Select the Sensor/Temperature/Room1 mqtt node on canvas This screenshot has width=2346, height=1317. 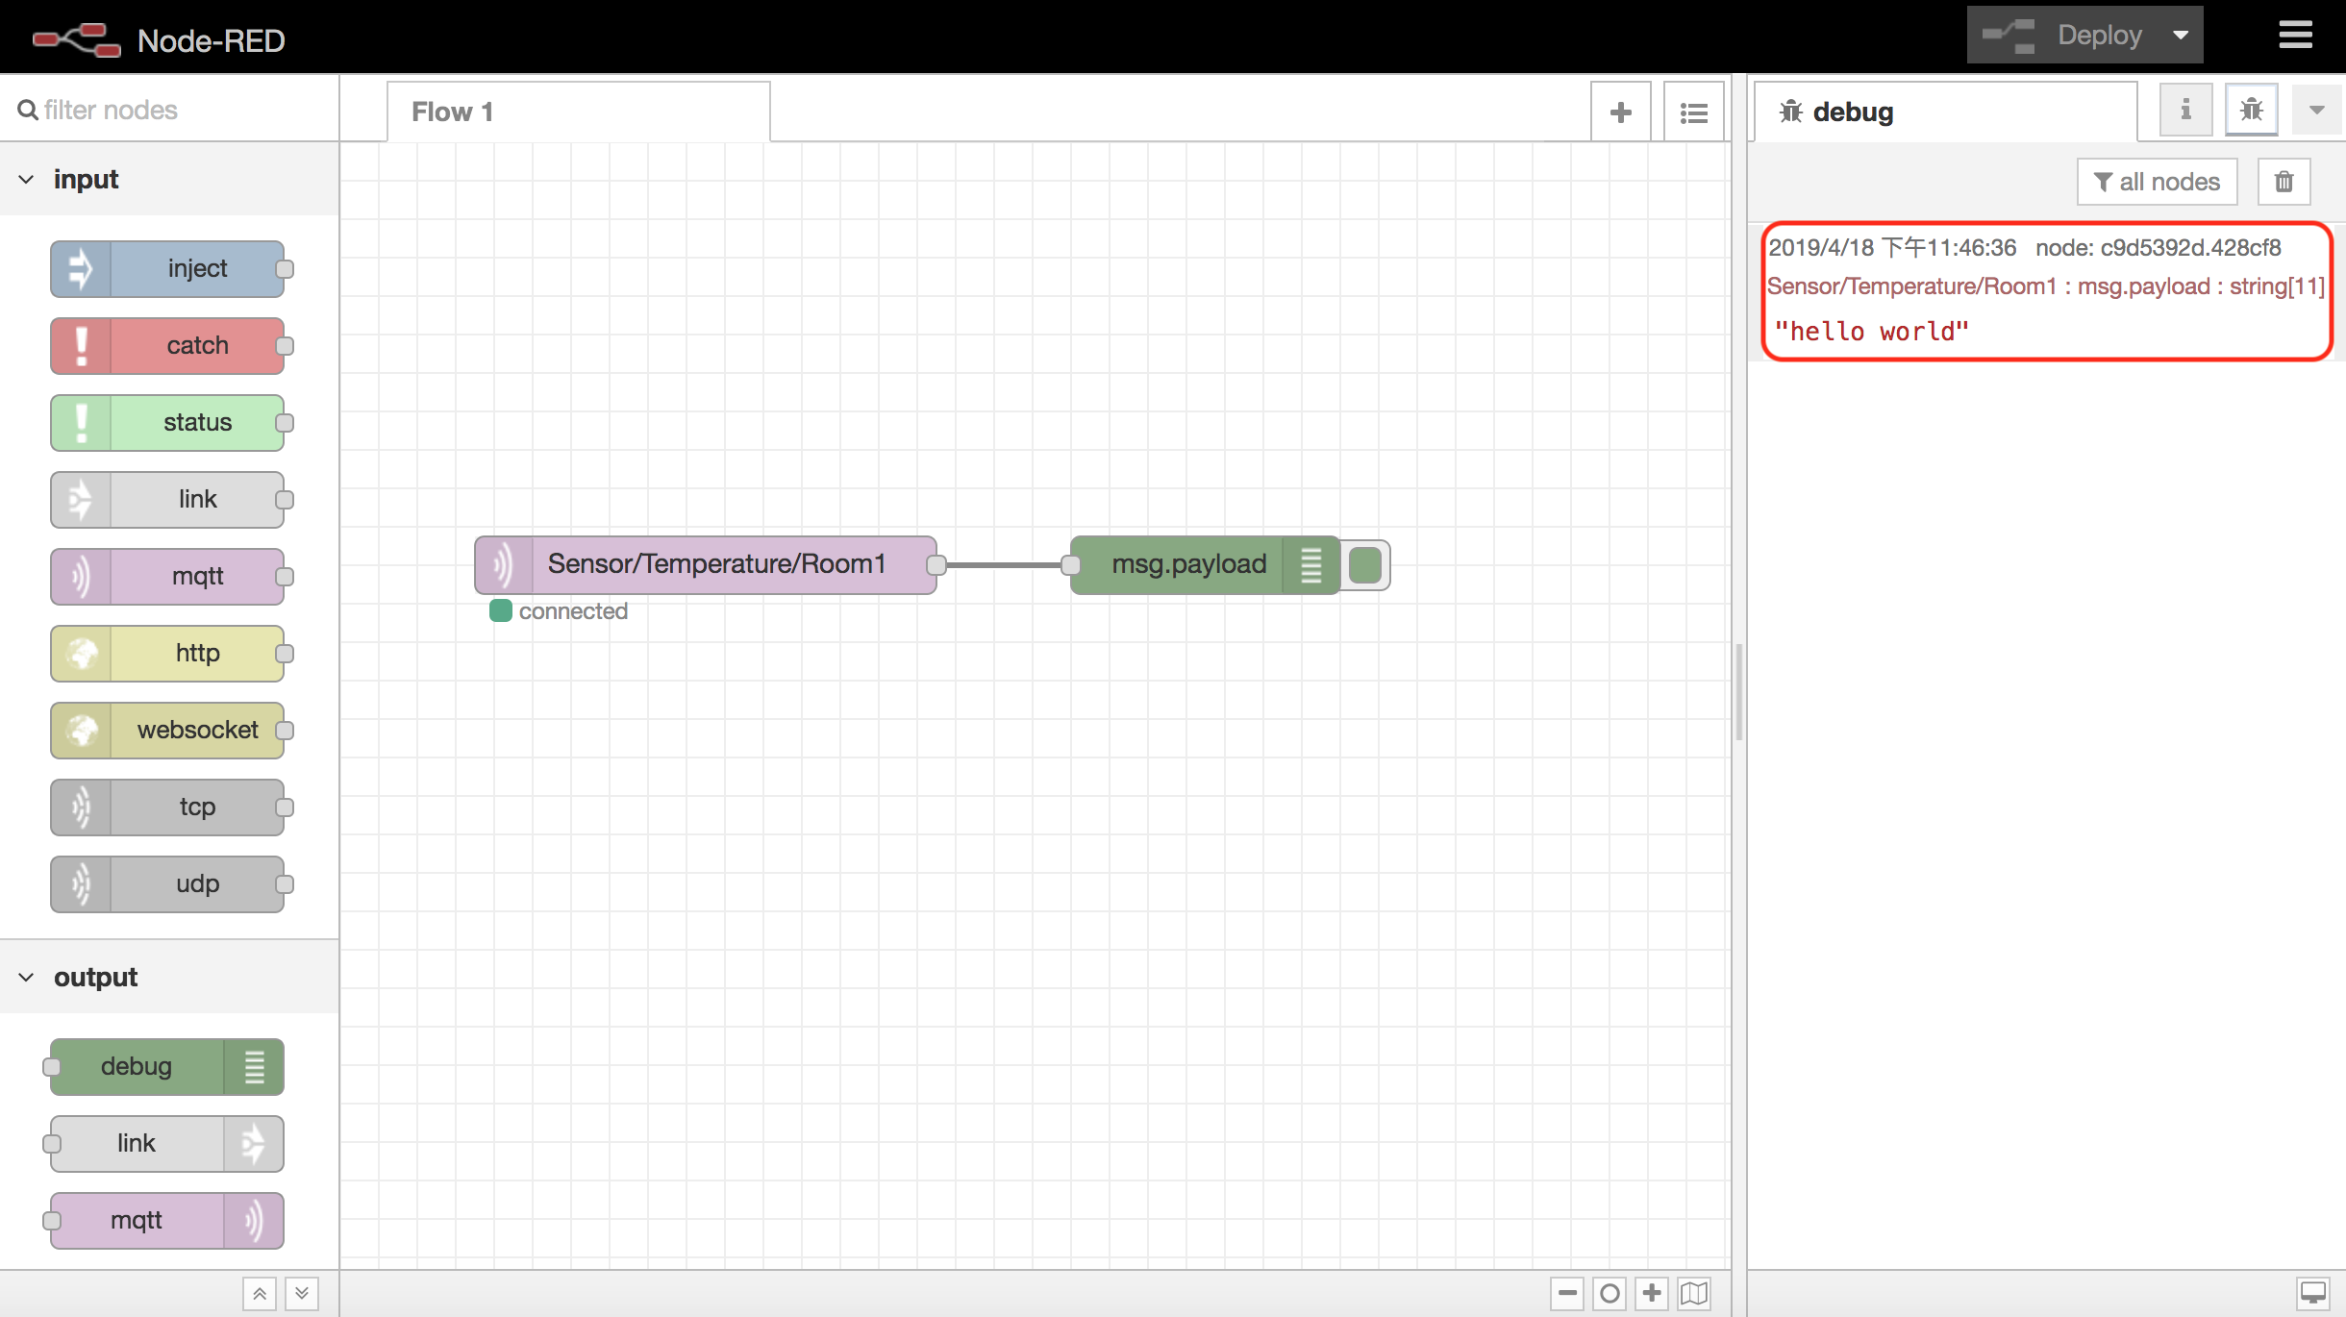tap(705, 565)
